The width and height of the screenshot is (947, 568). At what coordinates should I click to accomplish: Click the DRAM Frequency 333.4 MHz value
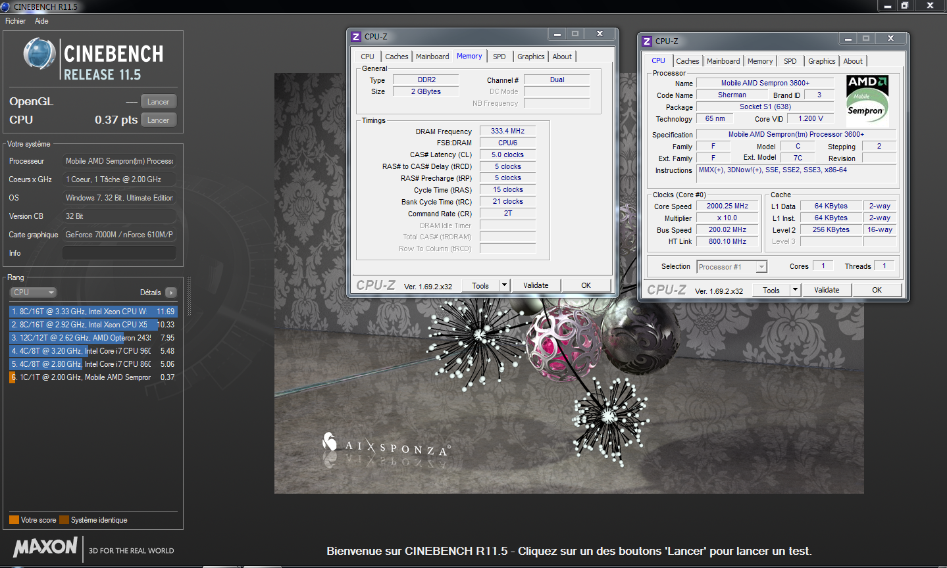click(507, 131)
